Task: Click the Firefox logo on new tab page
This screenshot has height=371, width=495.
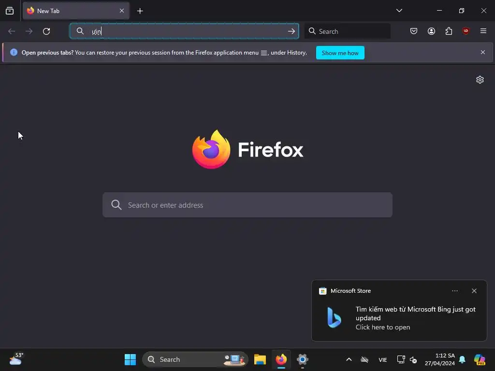Action: [247, 149]
